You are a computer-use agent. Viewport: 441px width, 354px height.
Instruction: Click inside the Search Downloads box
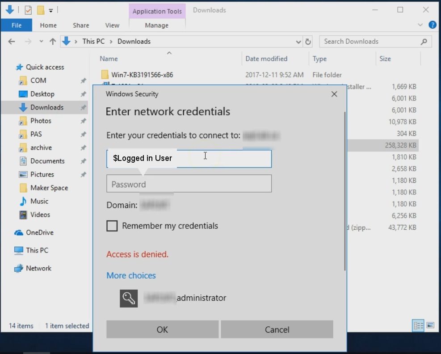[x=370, y=41]
